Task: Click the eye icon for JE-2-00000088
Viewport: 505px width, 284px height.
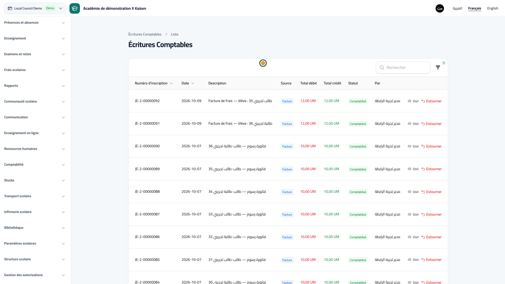Action: click(x=410, y=192)
